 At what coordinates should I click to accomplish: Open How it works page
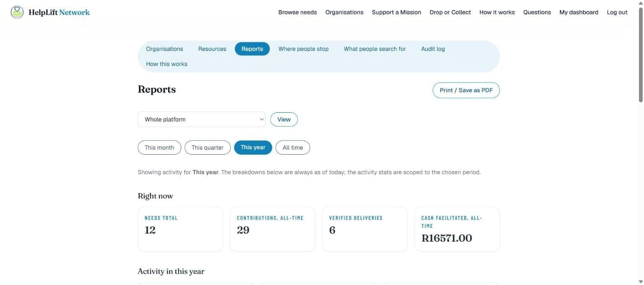(x=497, y=12)
